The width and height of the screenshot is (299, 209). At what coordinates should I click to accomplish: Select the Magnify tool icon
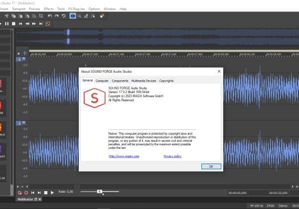79,16
